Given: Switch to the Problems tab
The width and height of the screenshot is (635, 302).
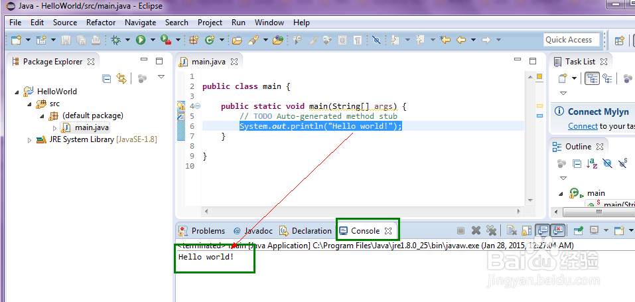Looking at the screenshot, I should click(202, 231).
